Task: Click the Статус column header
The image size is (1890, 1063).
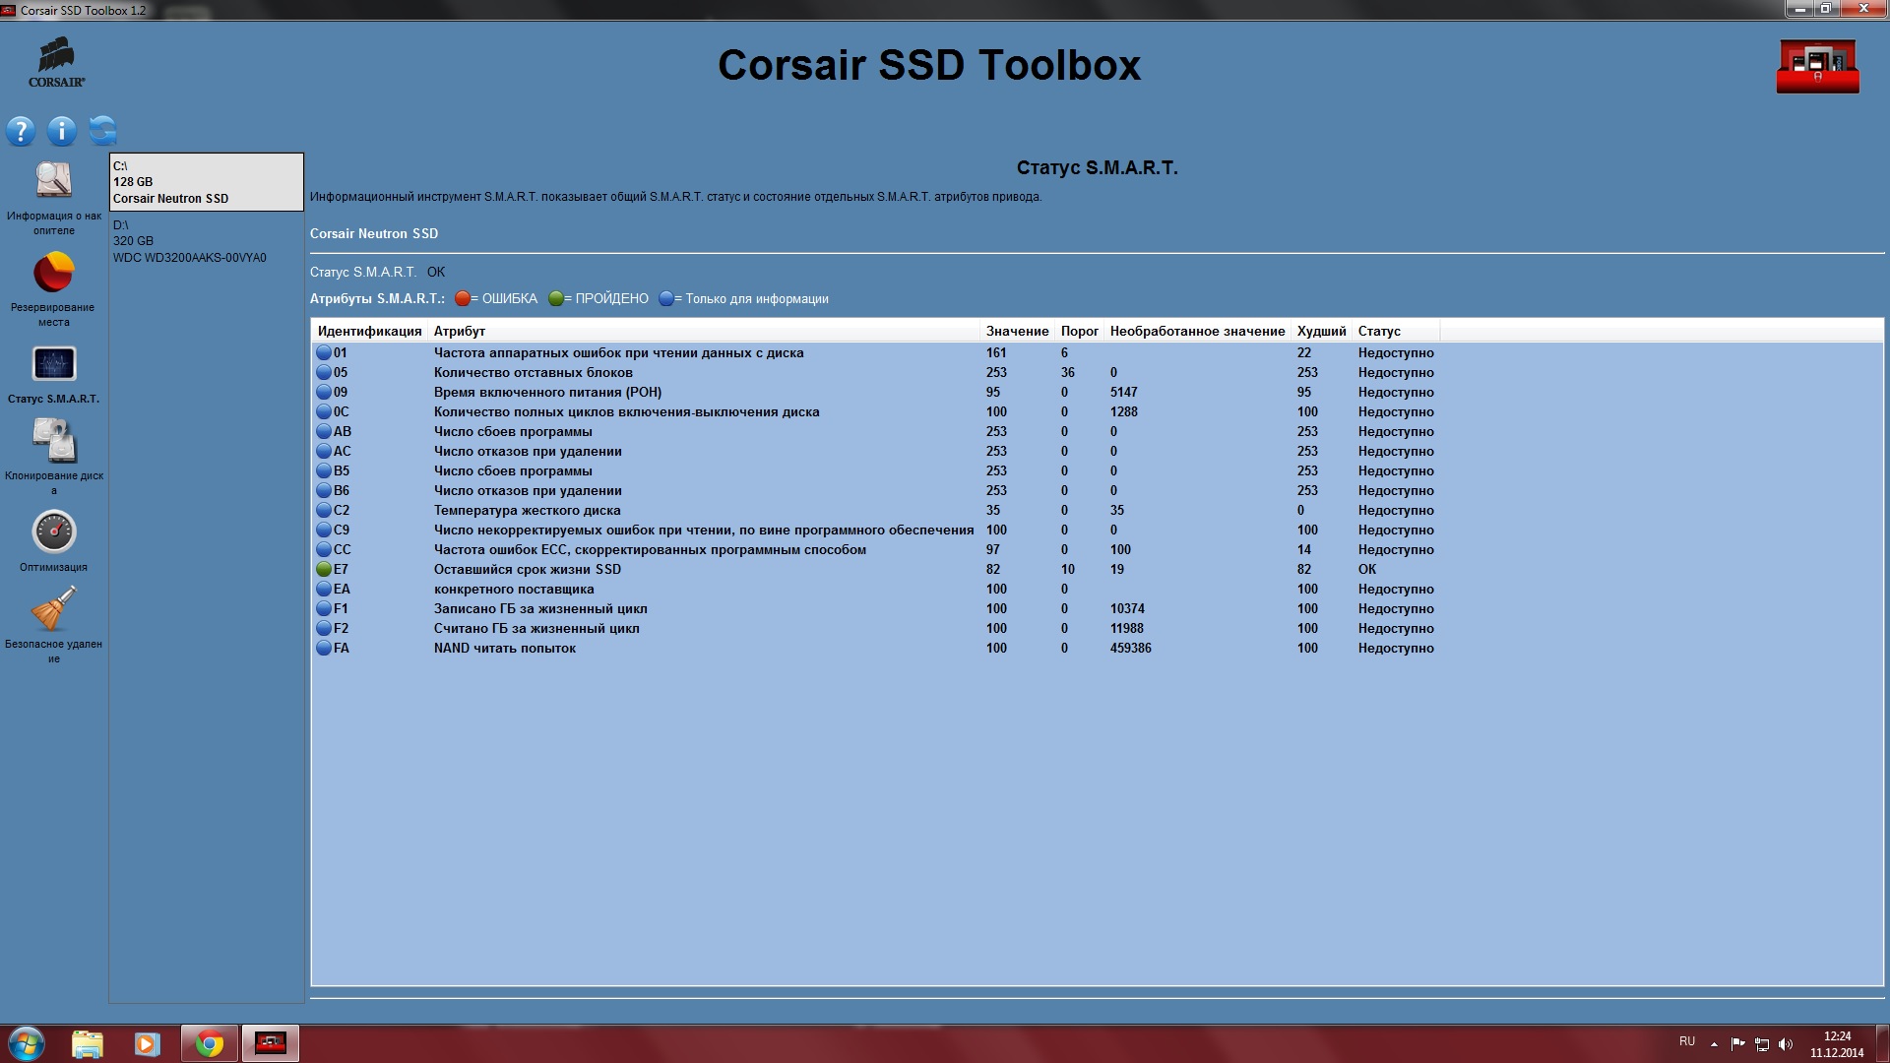Action: (x=1379, y=331)
